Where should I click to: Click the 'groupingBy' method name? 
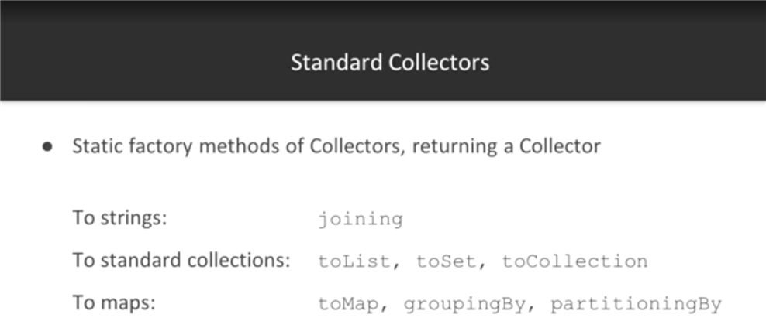pyautogui.click(x=464, y=305)
